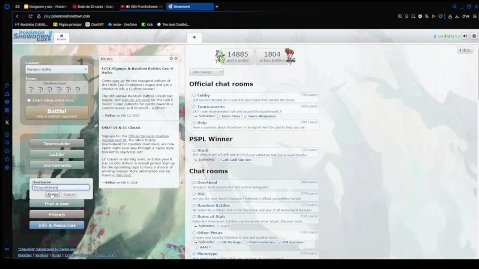Open the Rules footer link
The image size is (479, 269).
56,255
